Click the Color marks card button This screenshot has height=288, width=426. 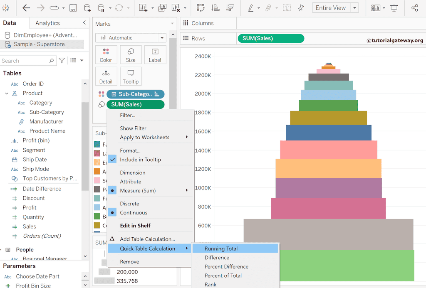106,55
